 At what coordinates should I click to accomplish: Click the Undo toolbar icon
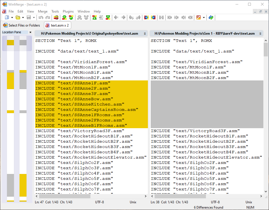41,17
